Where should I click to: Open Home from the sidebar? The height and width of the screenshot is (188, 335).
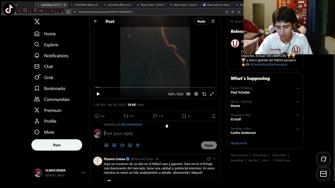(45, 34)
